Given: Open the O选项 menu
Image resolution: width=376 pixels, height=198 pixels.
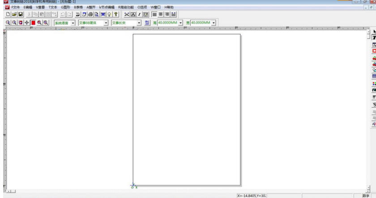Looking at the screenshot, I should (142, 8).
